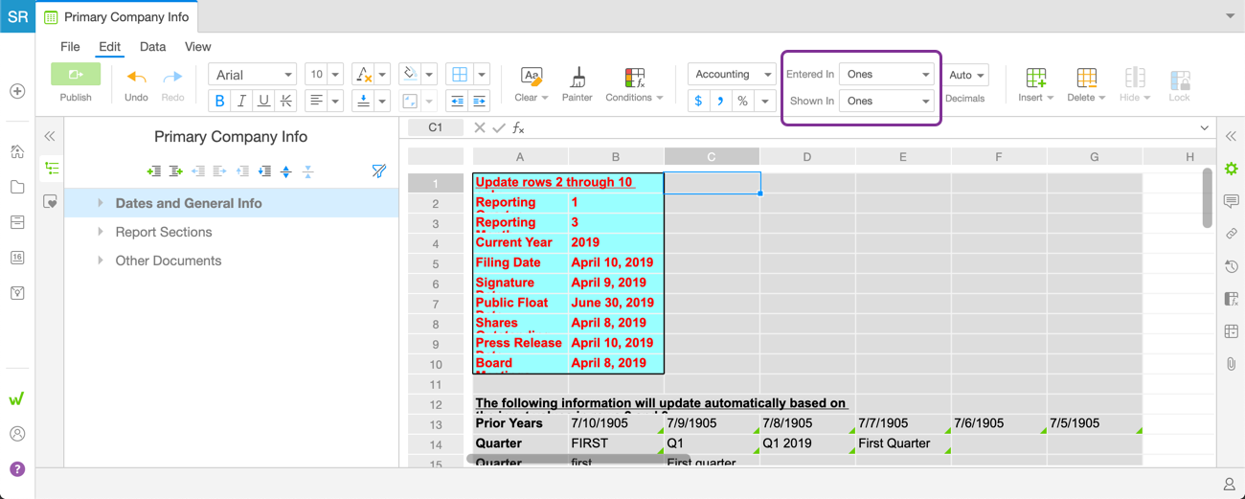Expand the Report Sections tree item
The image size is (1245, 499).
pos(101,232)
